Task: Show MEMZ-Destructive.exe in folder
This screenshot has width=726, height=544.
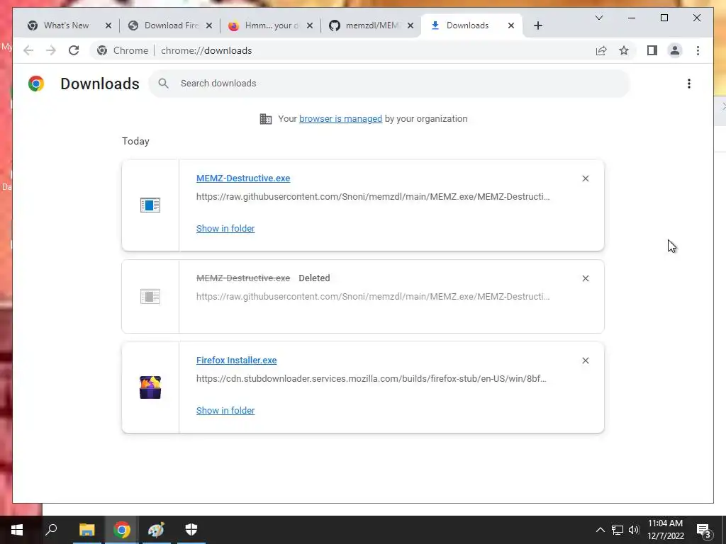Action: pos(225,229)
